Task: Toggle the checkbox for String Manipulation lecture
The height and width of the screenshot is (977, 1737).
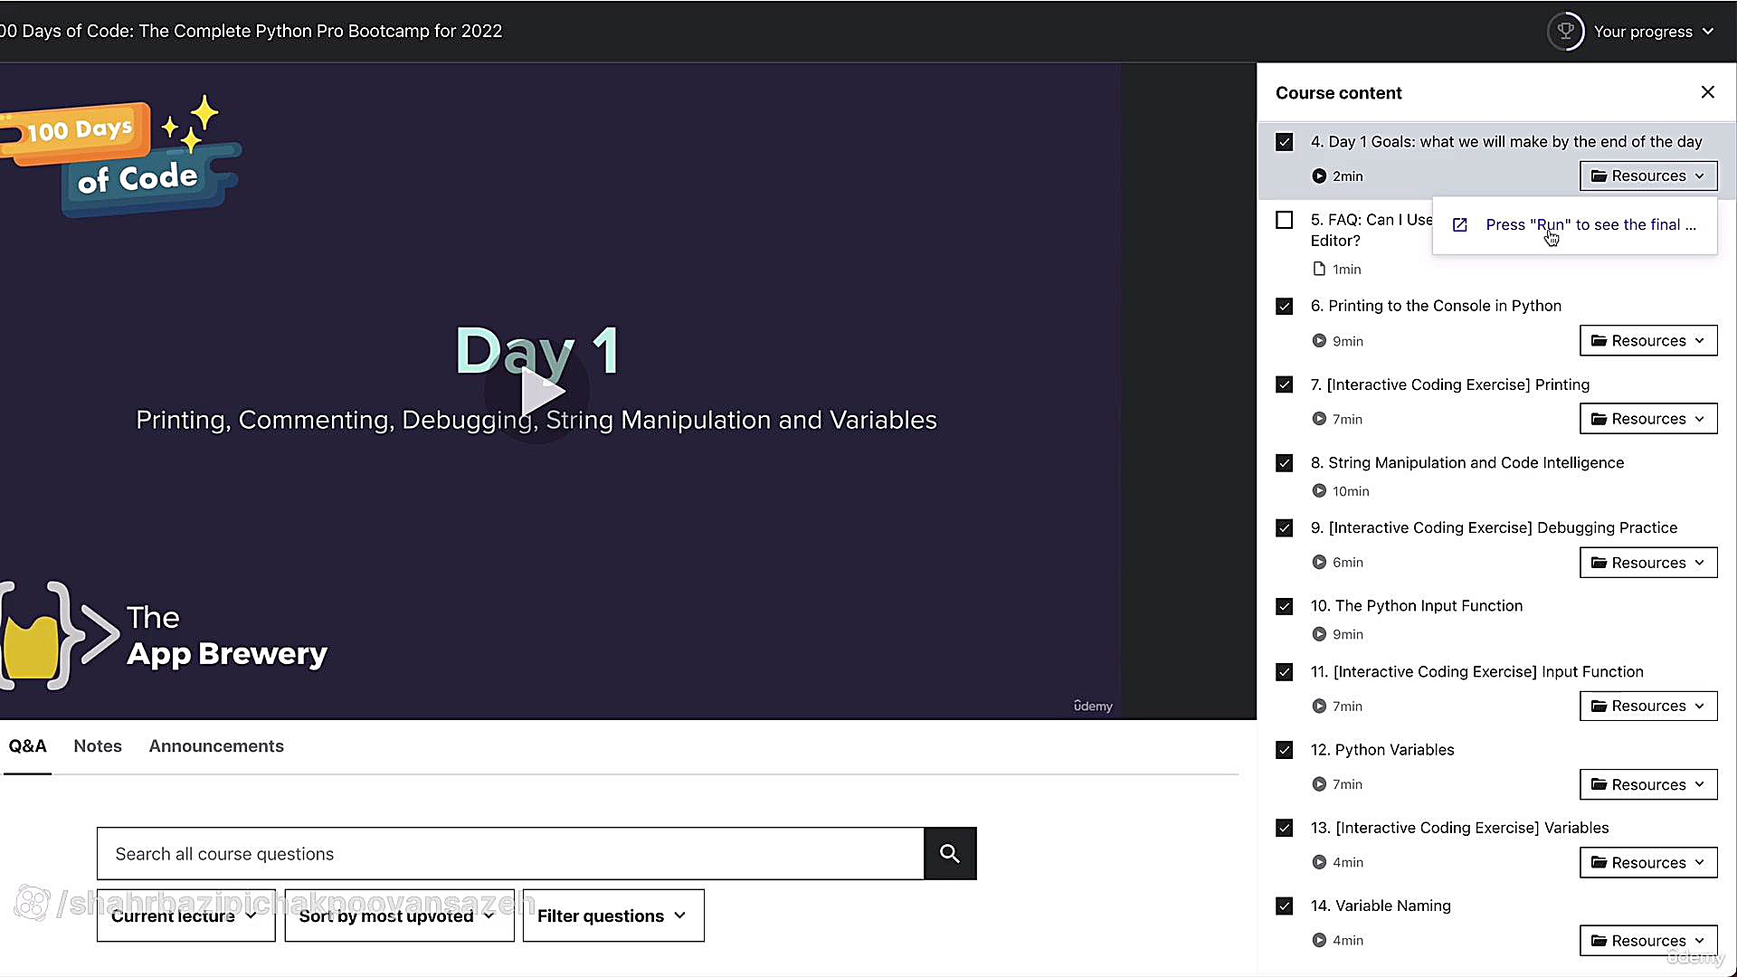Action: coord(1284,462)
